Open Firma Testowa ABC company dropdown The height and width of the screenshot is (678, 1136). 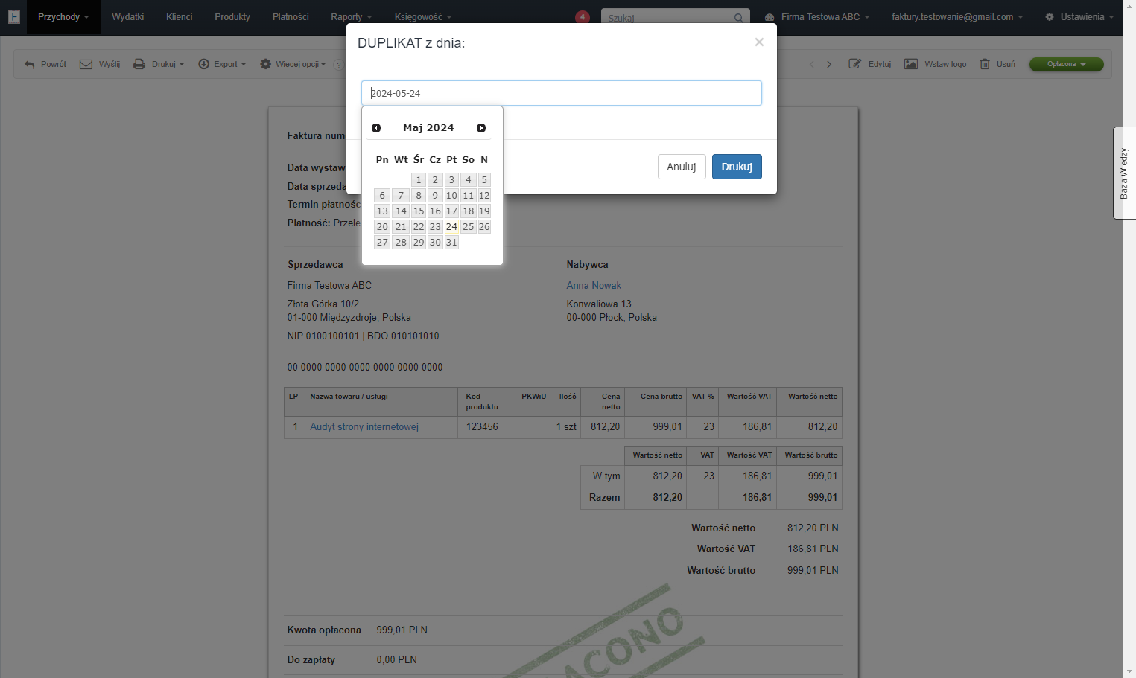click(x=817, y=17)
